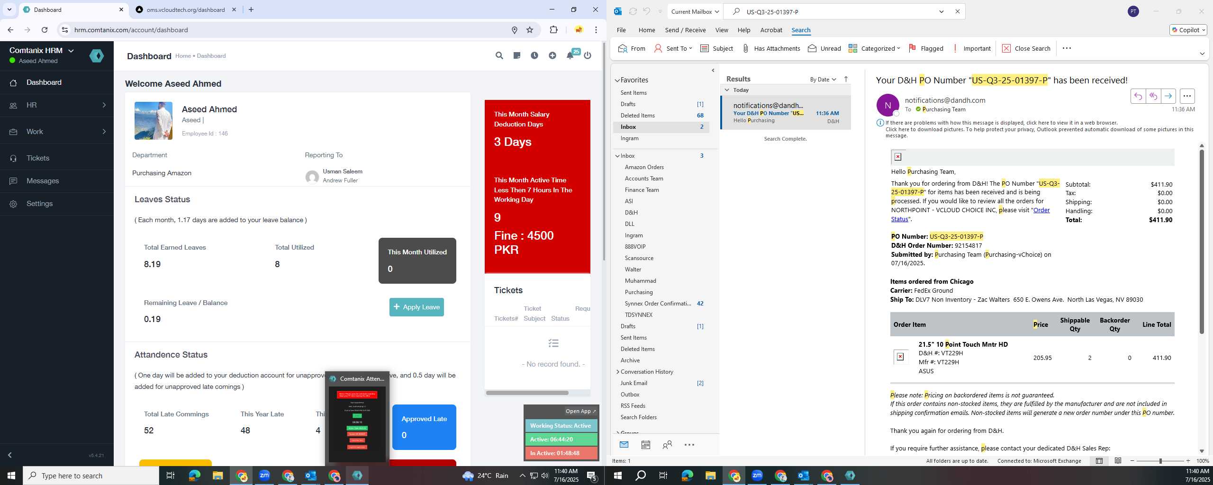Collapse the Inbox folder tree

tap(617, 156)
